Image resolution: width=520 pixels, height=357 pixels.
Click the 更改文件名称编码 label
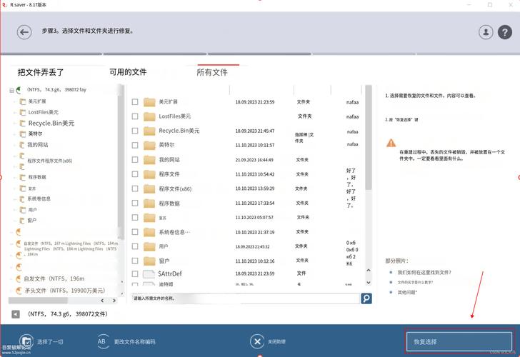tap(134, 341)
